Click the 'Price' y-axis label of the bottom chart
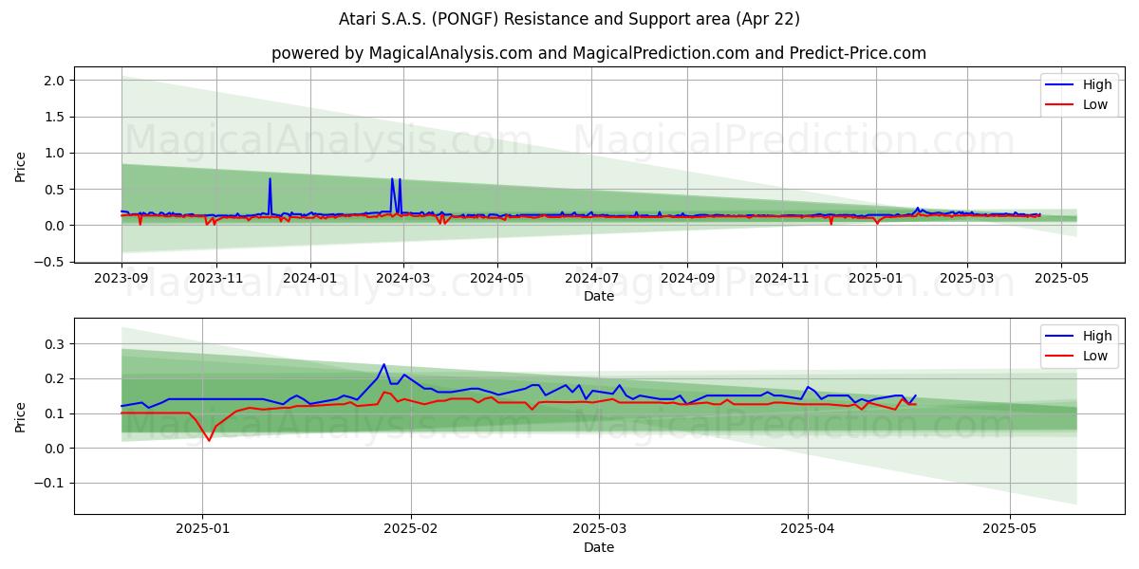Image resolution: width=1139 pixels, height=569 pixels. pos(21,416)
